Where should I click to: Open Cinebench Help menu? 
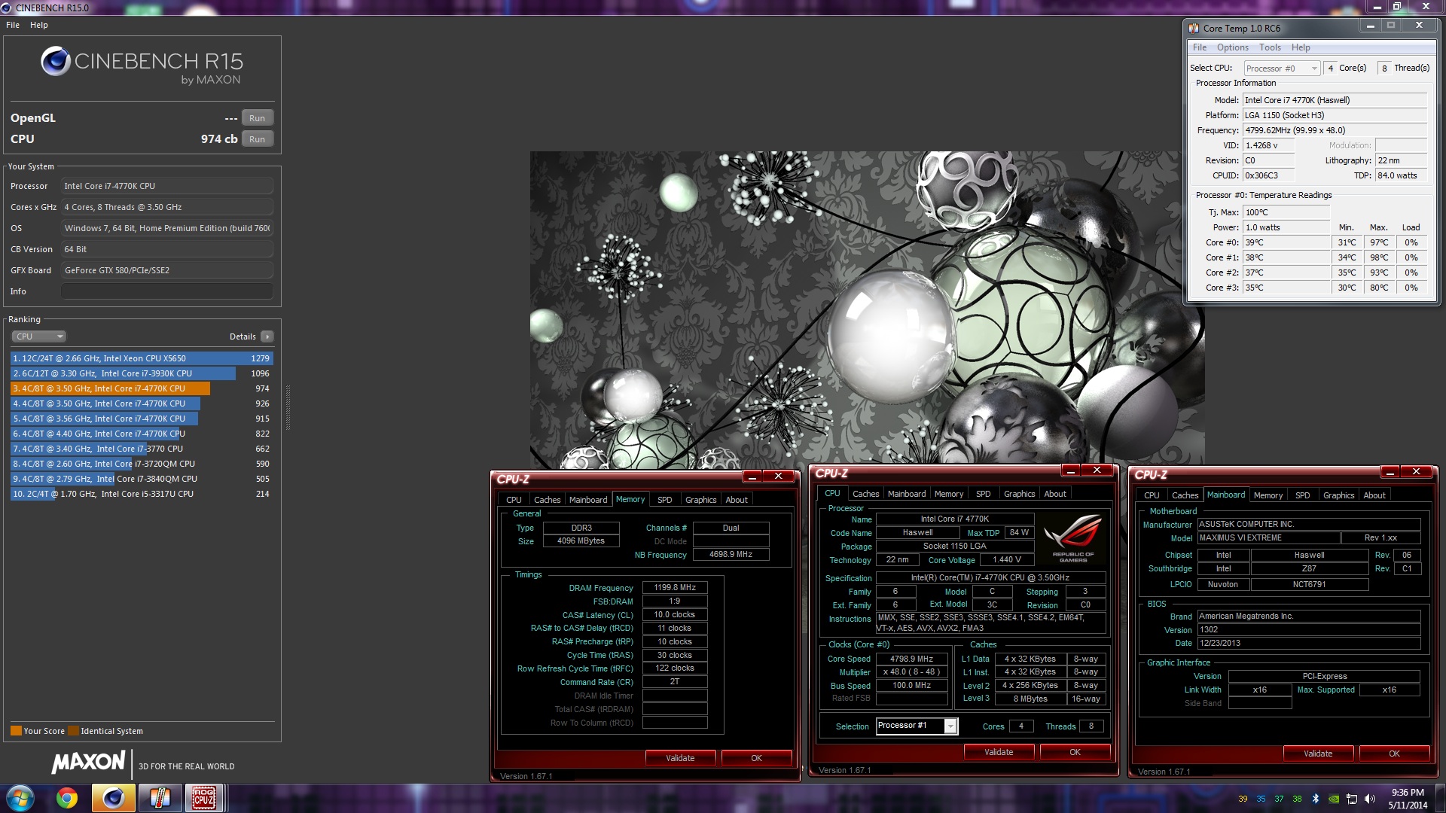click(x=39, y=25)
